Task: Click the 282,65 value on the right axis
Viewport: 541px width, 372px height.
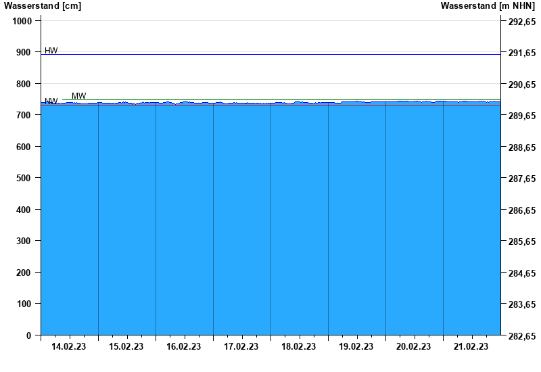Action: tap(521, 336)
